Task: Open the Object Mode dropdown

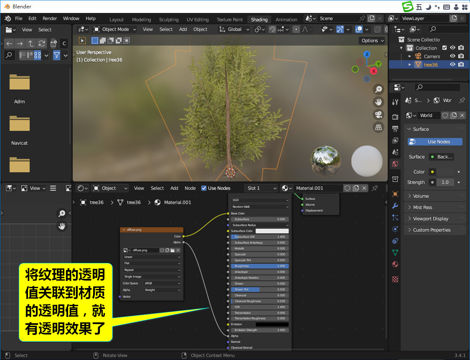Action: [115, 29]
